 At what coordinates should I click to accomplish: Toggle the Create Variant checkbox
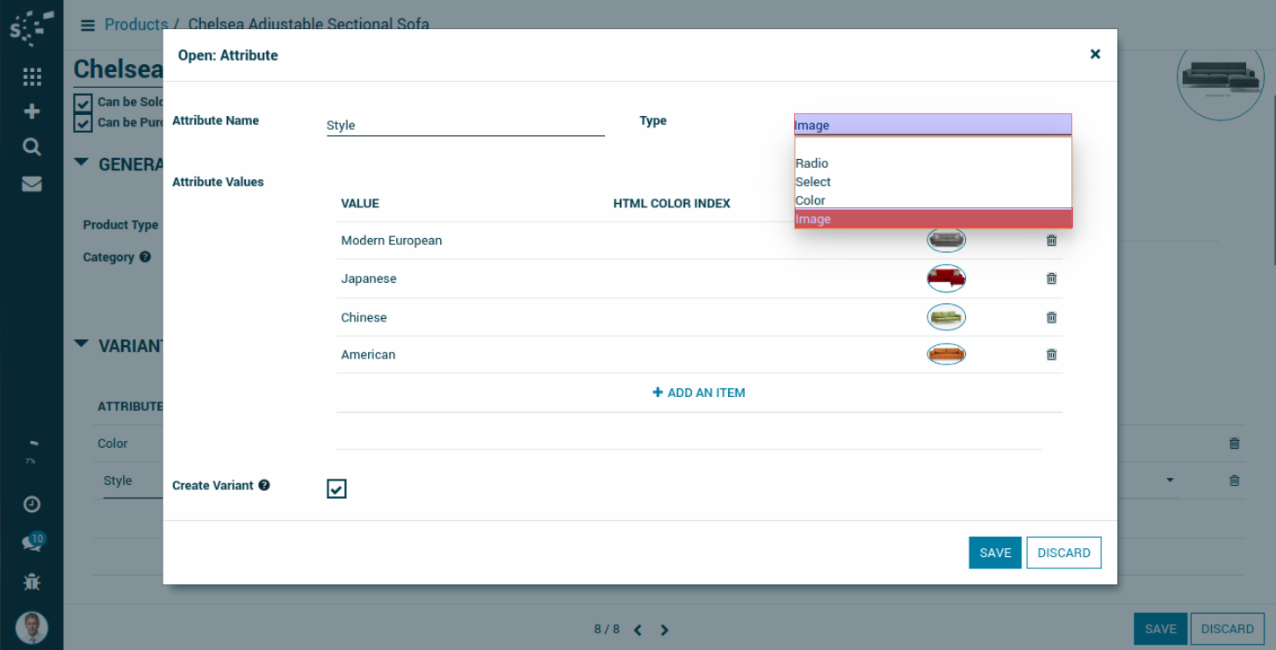(336, 488)
